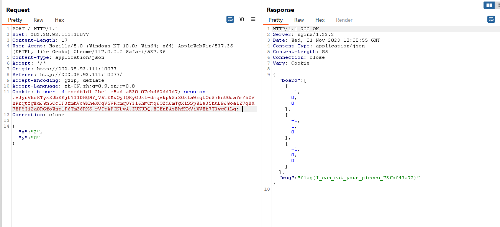Switch Request view to the Hex tab
The width and height of the screenshot is (500, 227).
coord(59,20)
